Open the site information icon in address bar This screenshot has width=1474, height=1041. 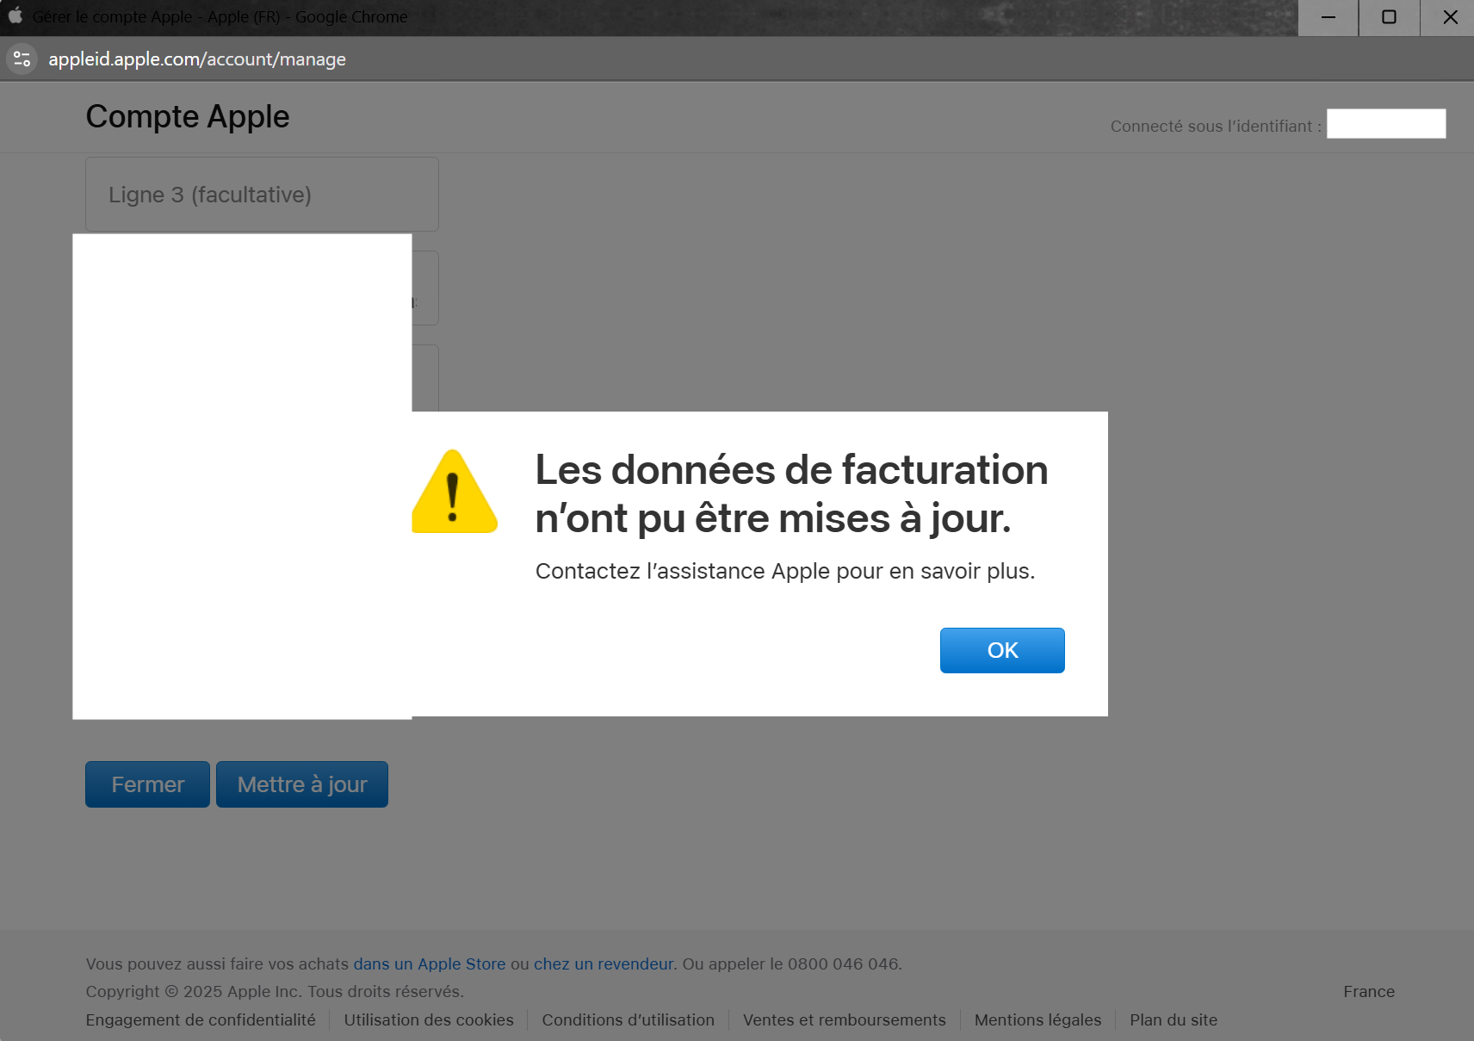pos(22,59)
